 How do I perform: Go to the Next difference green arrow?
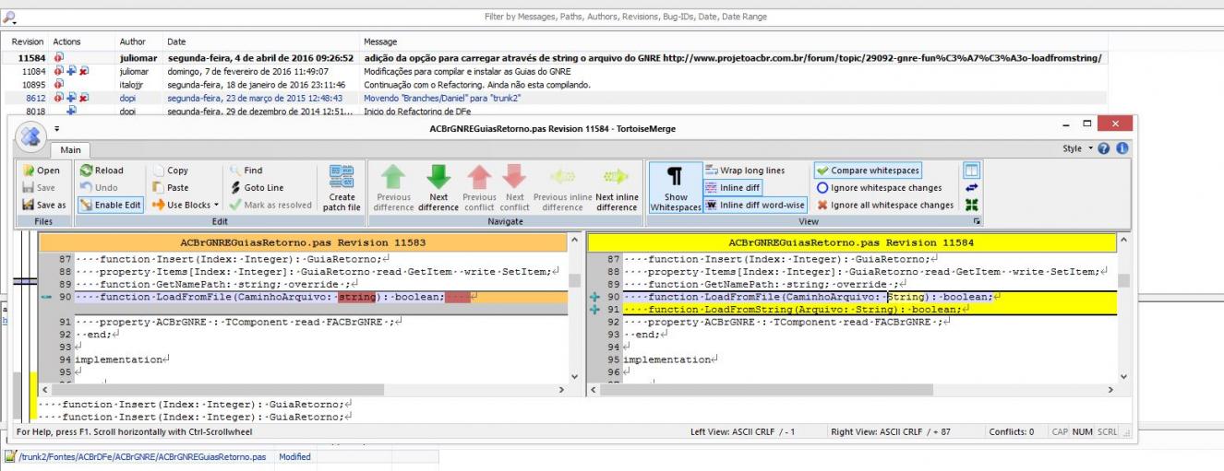click(x=438, y=188)
